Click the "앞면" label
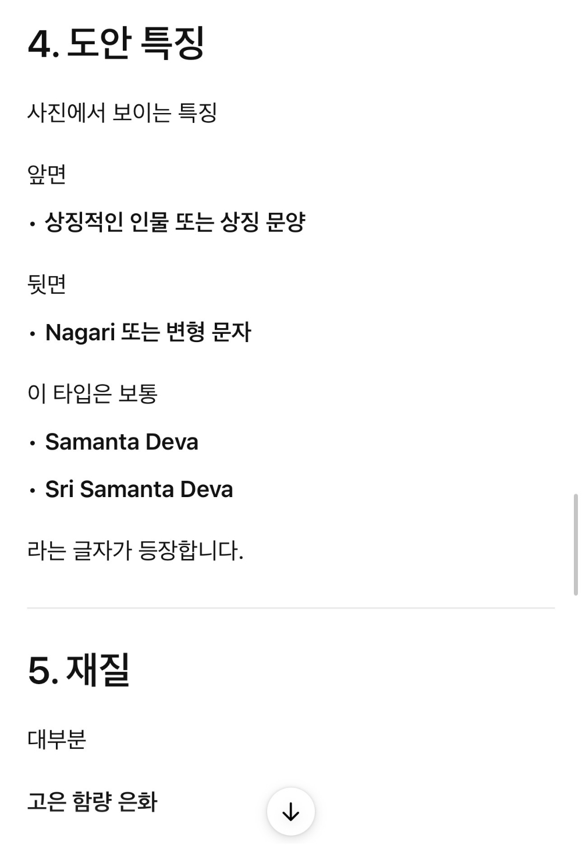 (x=47, y=174)
